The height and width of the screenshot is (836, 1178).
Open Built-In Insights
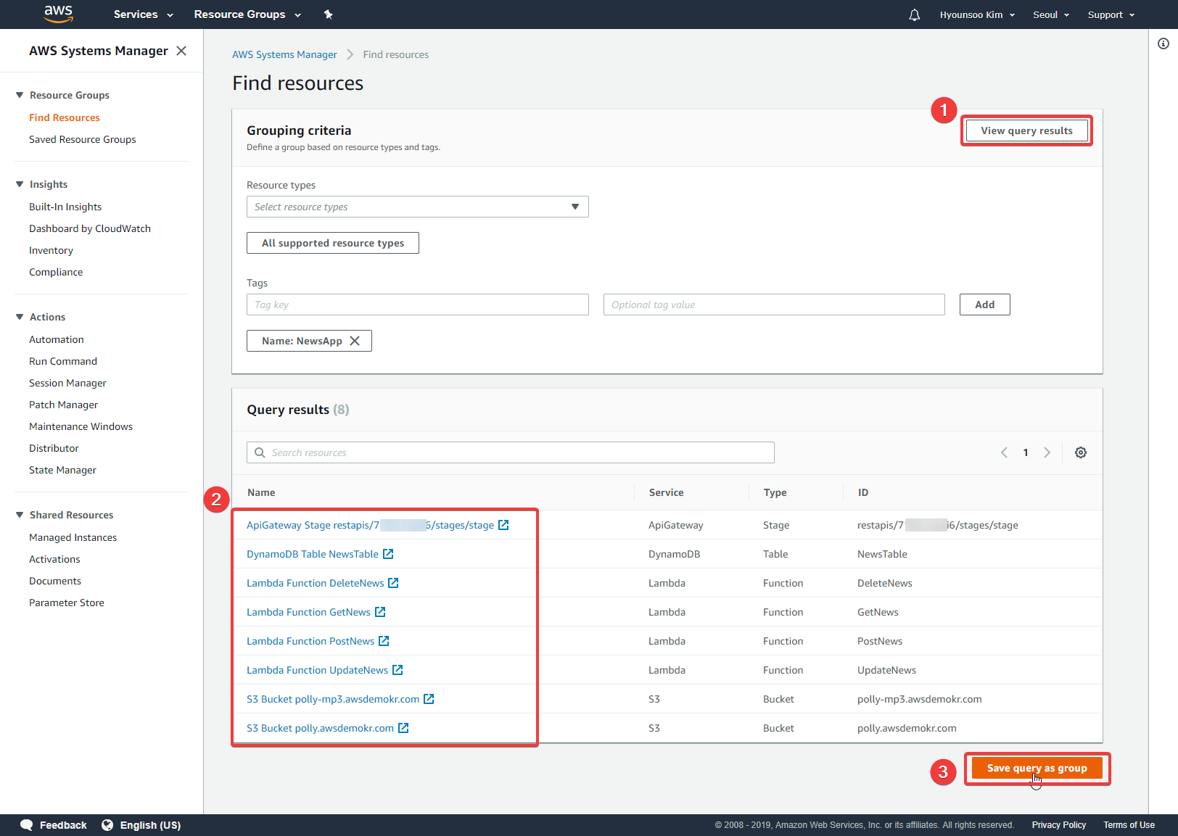click(65, 207)
